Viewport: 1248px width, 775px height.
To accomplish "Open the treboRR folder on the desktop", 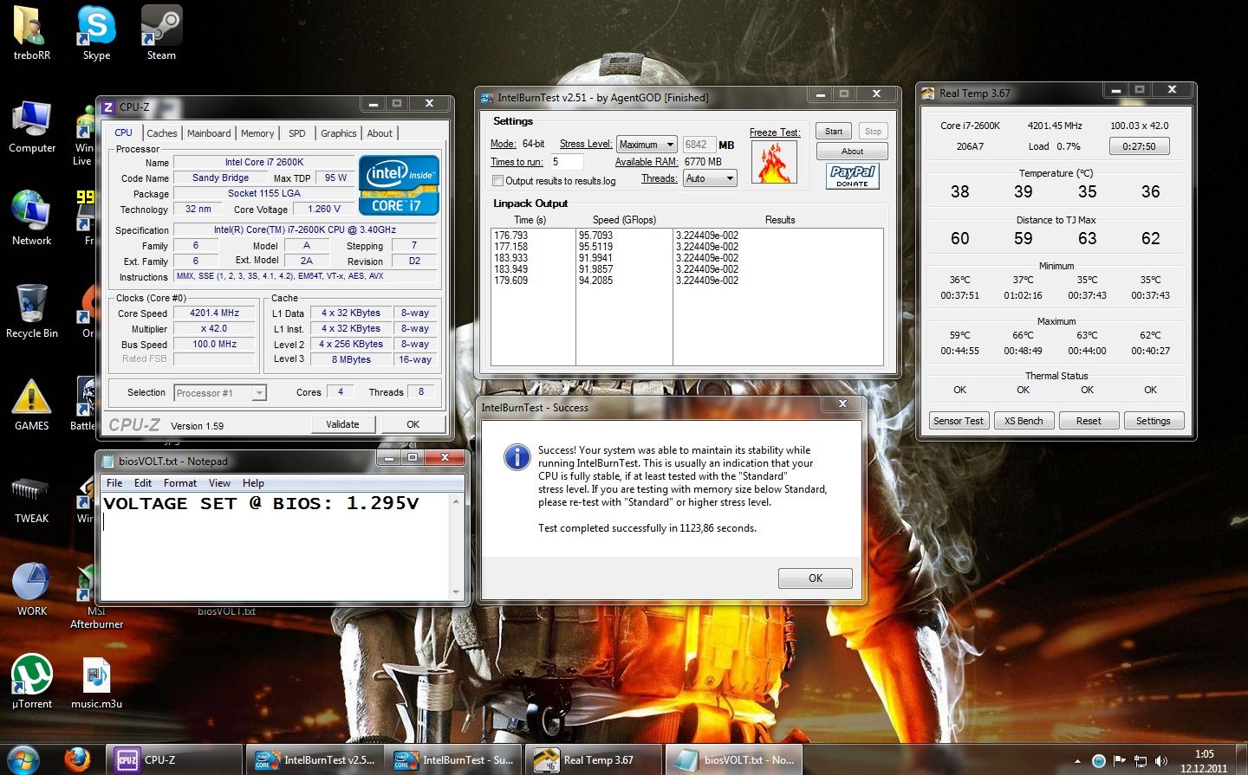I will (x=31, y=34).
